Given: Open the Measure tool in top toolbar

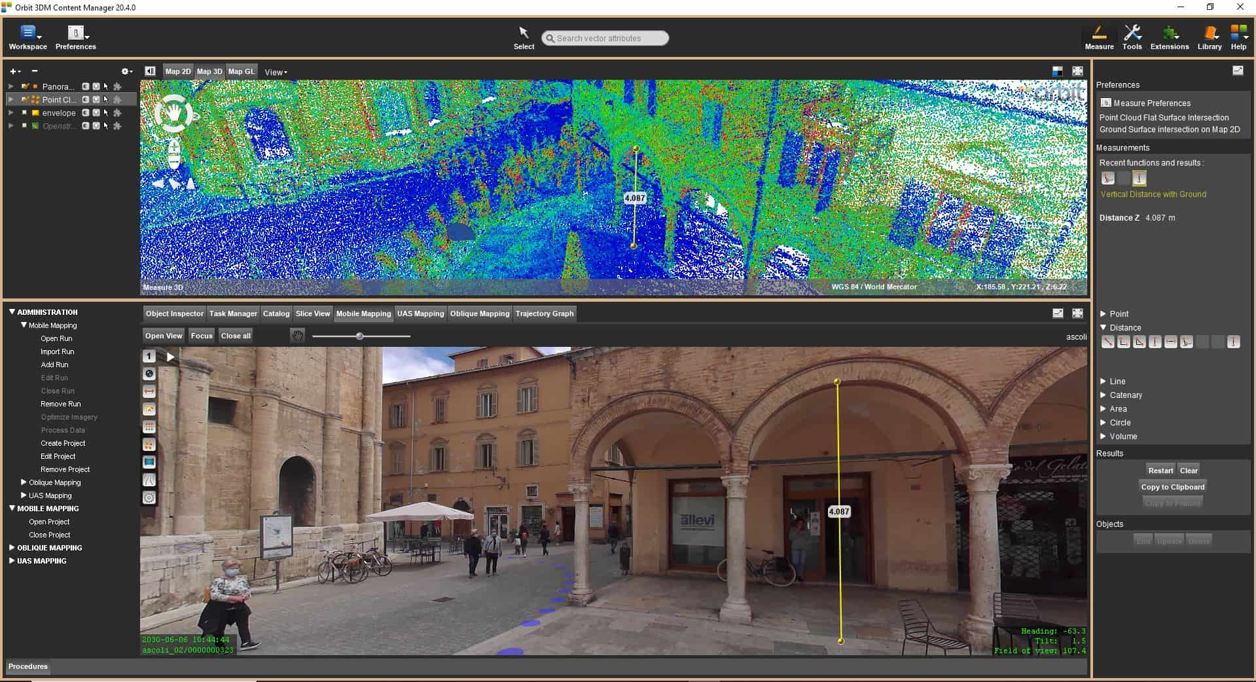Looking at the screenshot, I should tap(1099, 37).
